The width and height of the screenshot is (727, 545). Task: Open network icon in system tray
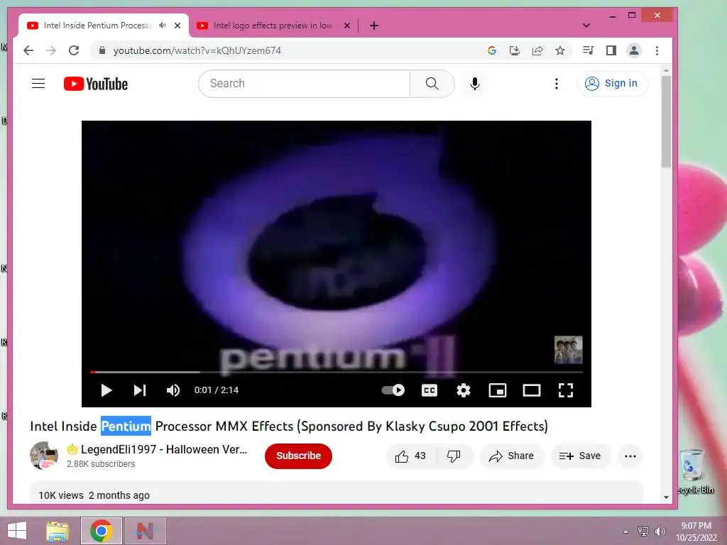(643, 532)
